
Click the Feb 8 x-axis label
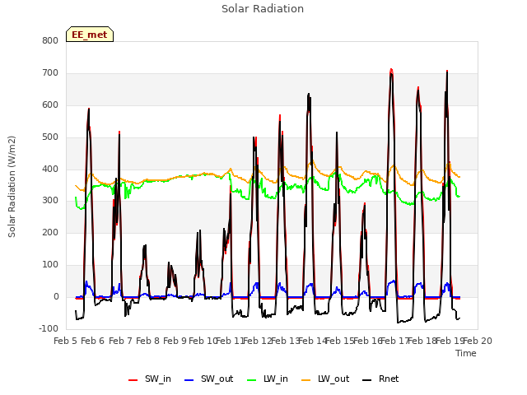[147, 341]
